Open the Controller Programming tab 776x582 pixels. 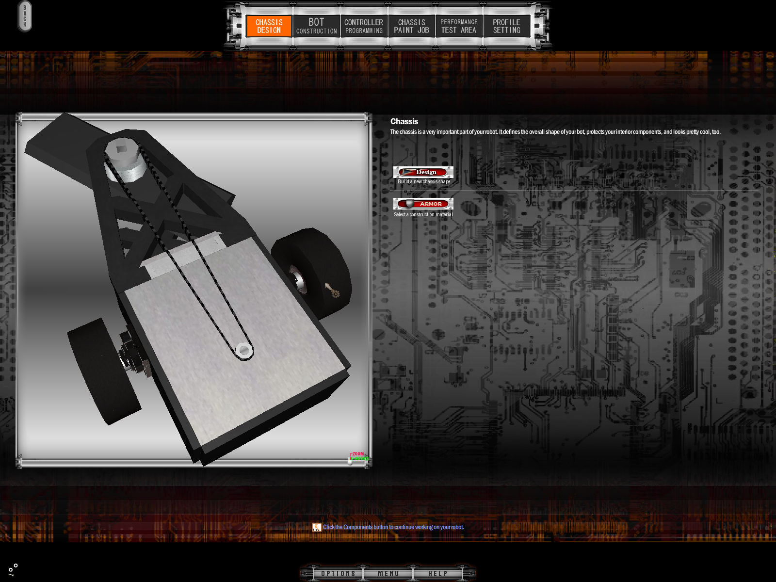point(364,26)
